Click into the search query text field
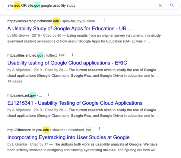 coord(81,5)
